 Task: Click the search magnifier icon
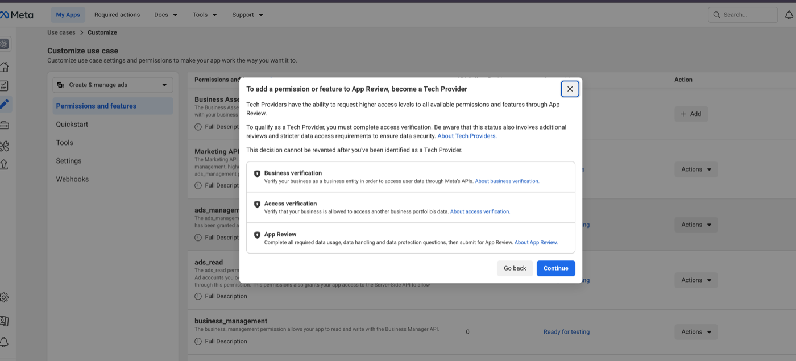(716, 15)
